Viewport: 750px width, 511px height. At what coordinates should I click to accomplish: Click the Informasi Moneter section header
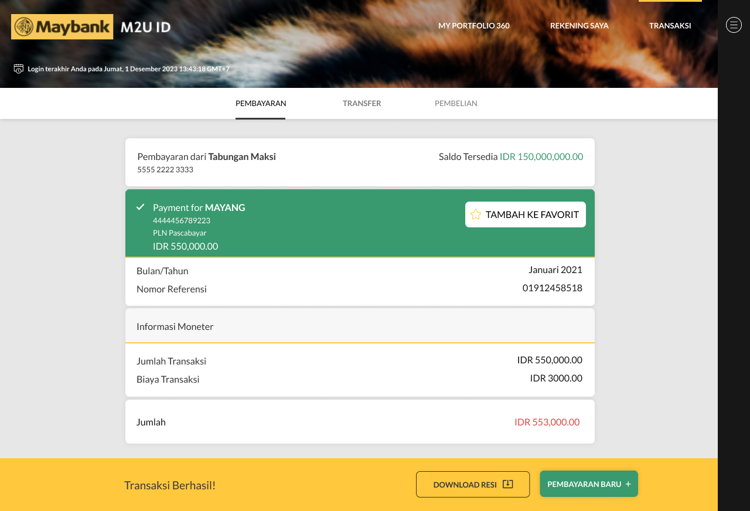click(175, 326)
